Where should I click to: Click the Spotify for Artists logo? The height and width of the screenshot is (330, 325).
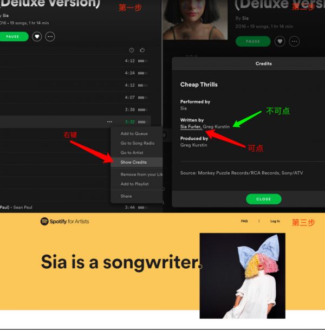coord(64,221)
